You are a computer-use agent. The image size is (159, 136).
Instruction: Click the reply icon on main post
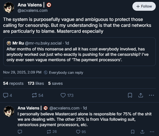point(6,95)
